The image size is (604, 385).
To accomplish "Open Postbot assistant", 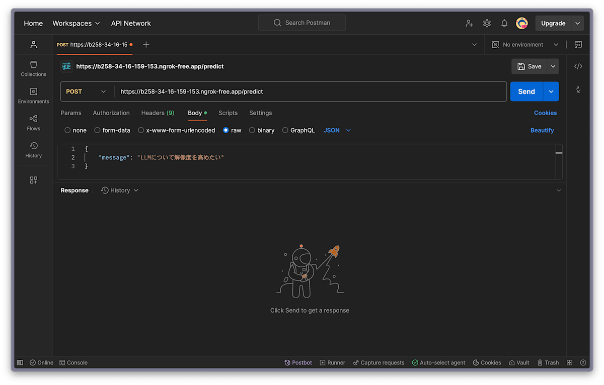I will click(x=298, y=362).
